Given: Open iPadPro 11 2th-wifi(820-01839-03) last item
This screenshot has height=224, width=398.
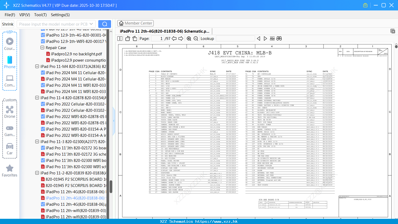Looking at the screenshot, I should pyautogui.click(x=73, y=217).
